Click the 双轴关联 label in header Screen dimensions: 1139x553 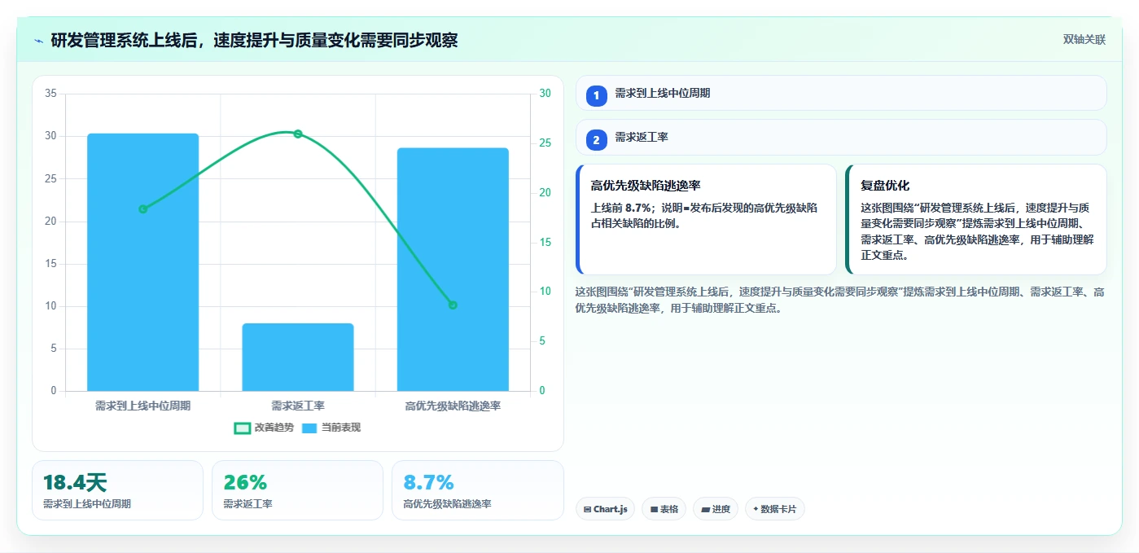tap(1084, 40)
